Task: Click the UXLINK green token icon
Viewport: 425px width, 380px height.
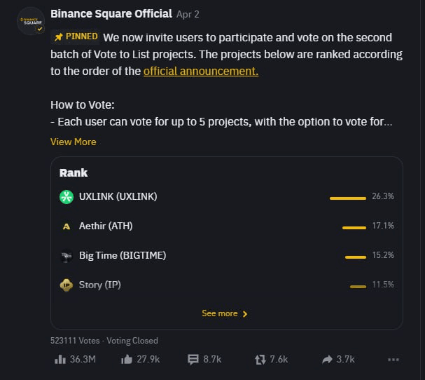Action: click(67, 197)
